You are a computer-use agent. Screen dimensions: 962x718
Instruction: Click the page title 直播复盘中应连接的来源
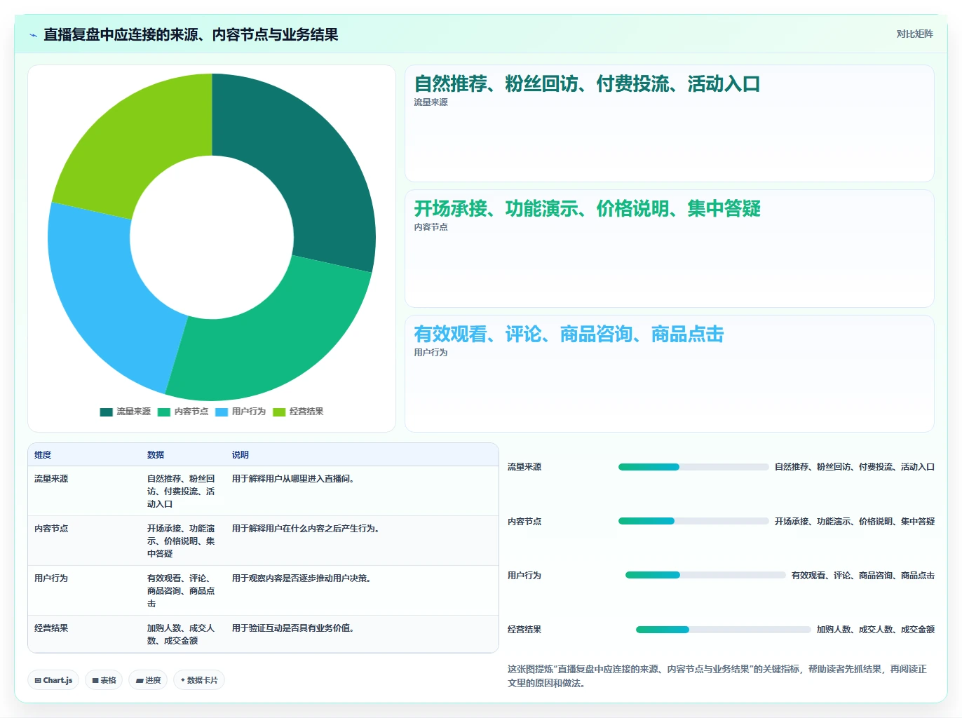click(191, 35)
